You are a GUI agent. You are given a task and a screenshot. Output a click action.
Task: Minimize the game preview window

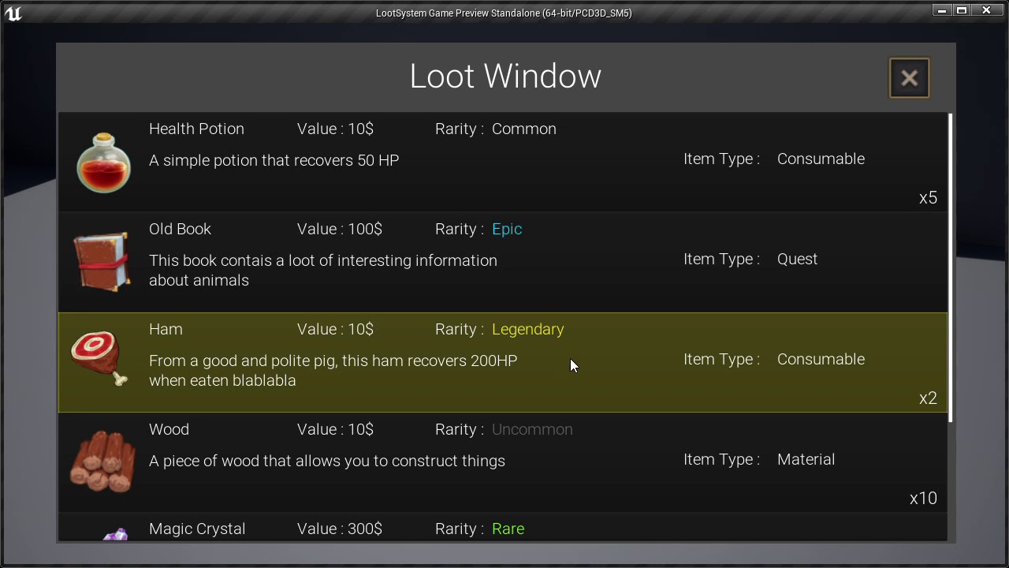click(x=941, y=10)
